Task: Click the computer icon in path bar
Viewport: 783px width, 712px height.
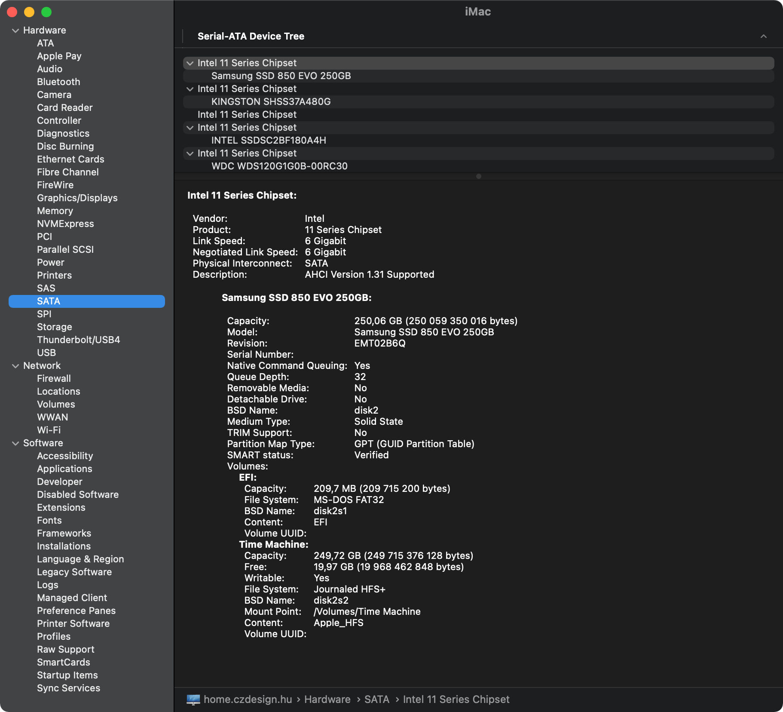Action: (x=193, y=700)
